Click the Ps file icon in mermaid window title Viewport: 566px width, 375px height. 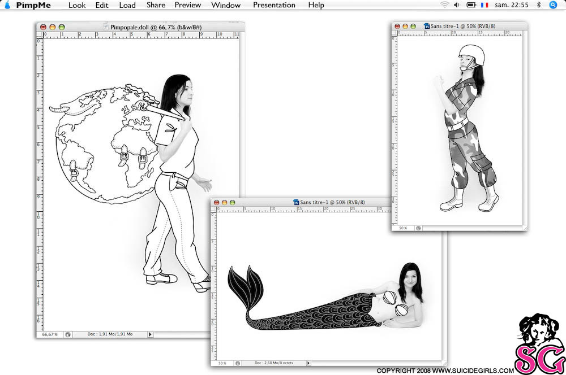(297, 202)
